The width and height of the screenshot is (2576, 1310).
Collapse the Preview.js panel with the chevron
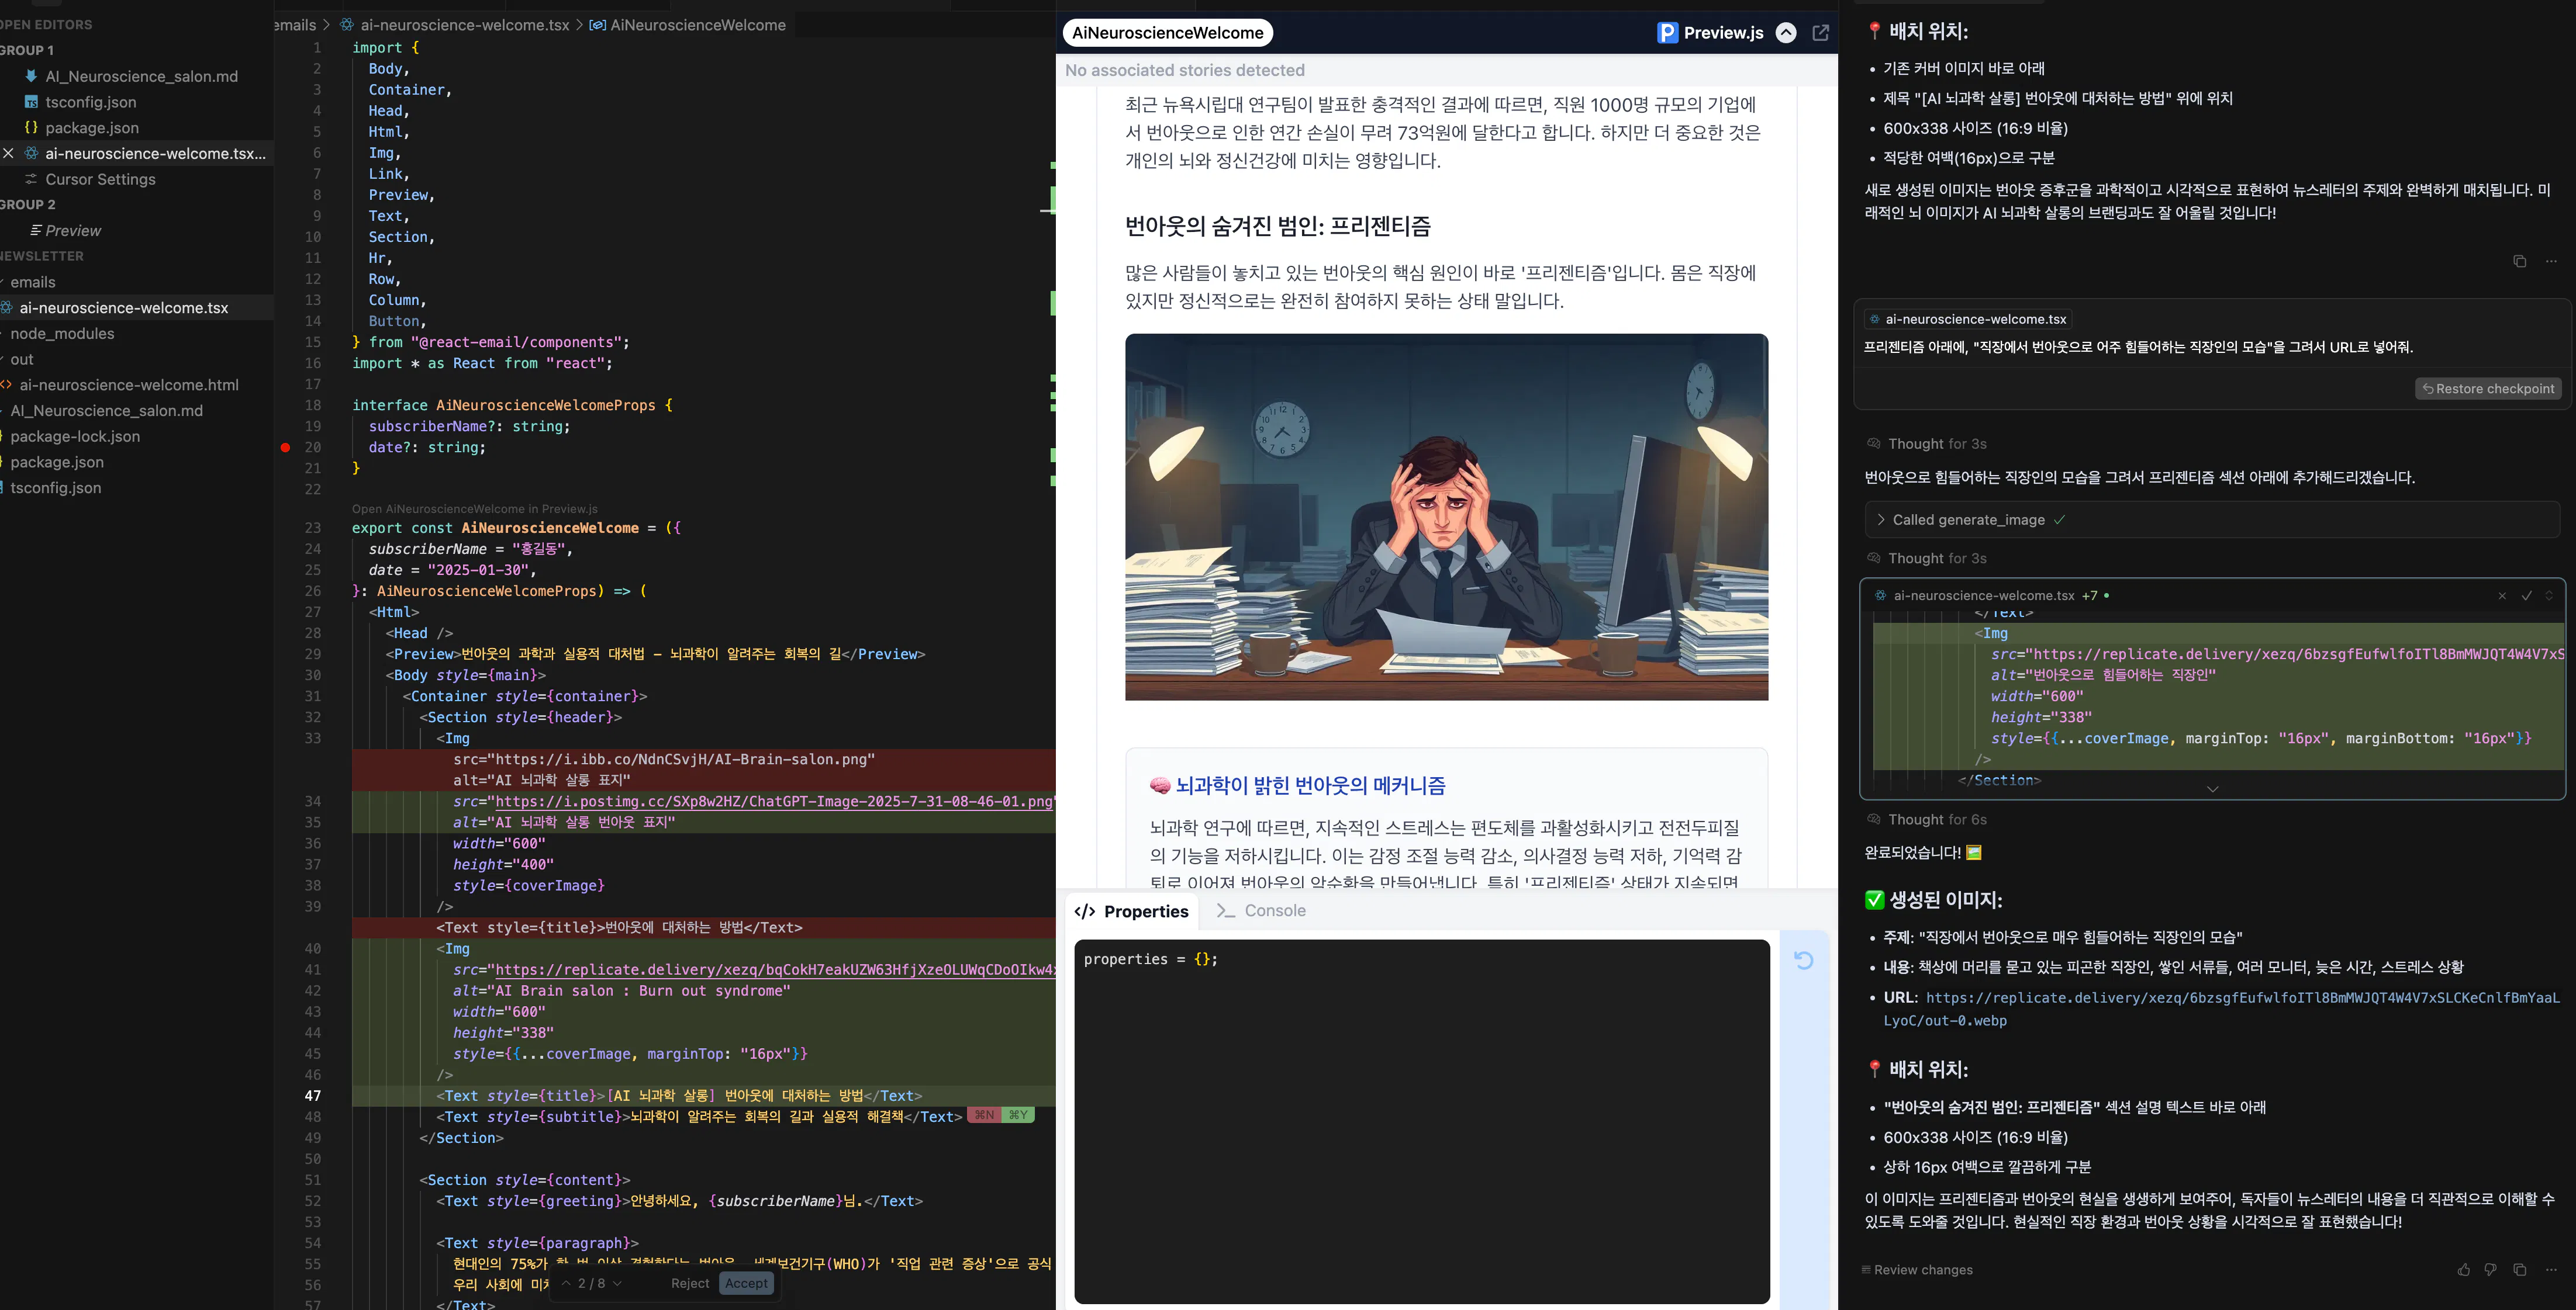[x=1785, y=32]
